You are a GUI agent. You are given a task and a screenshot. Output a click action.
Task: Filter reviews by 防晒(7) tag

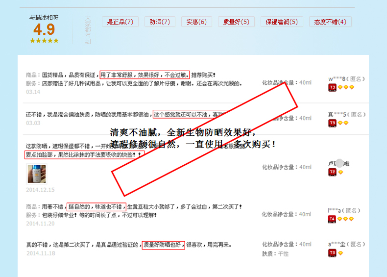[160, 22]
